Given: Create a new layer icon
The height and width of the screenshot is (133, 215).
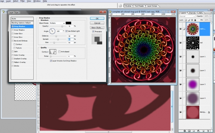Looking at the screenshot, I should point(203,131).
